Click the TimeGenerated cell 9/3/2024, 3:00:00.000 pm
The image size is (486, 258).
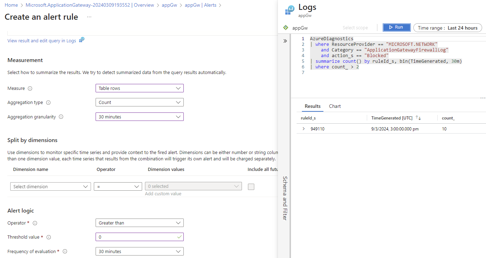(395, 129)
